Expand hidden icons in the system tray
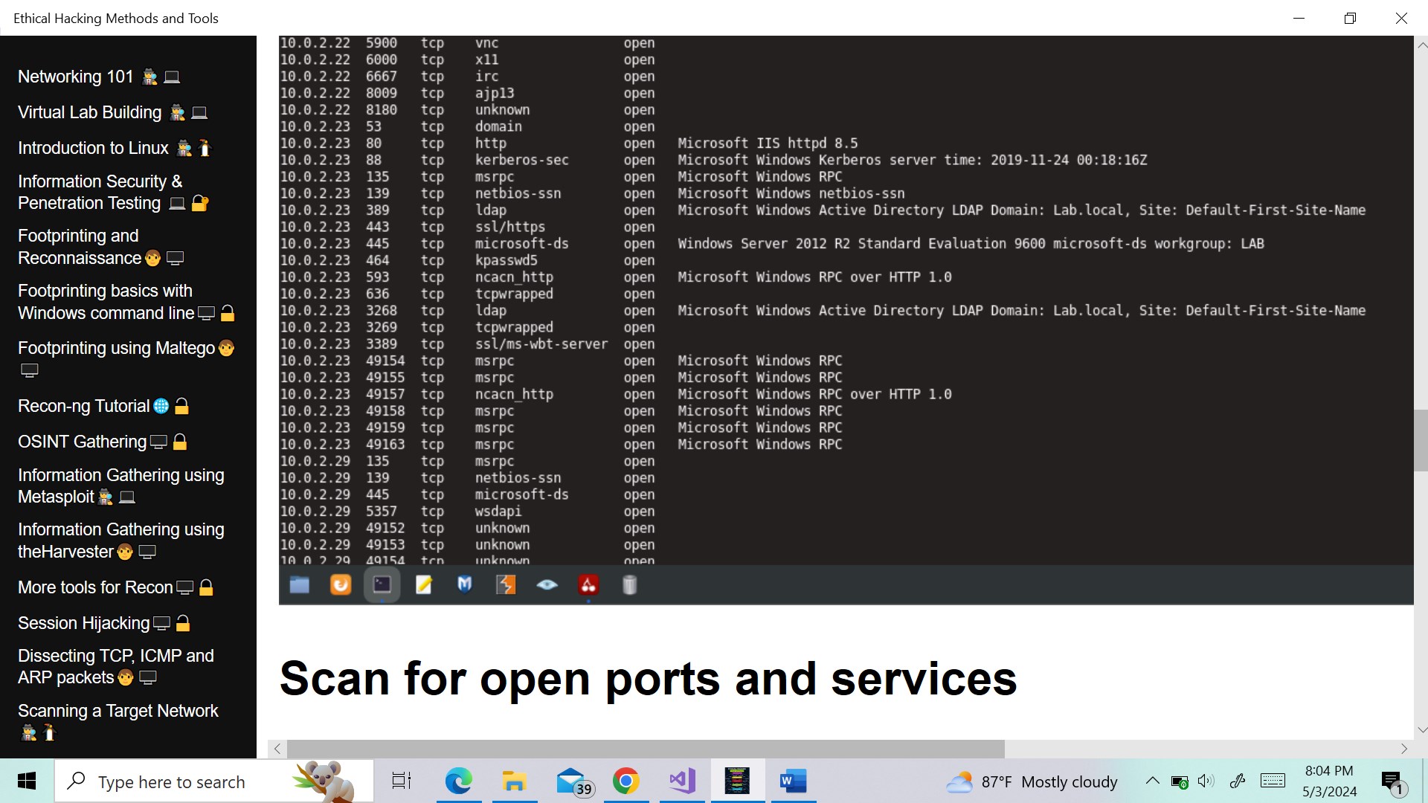This screenshot has height=803, width=1428. coord(1152,781)
